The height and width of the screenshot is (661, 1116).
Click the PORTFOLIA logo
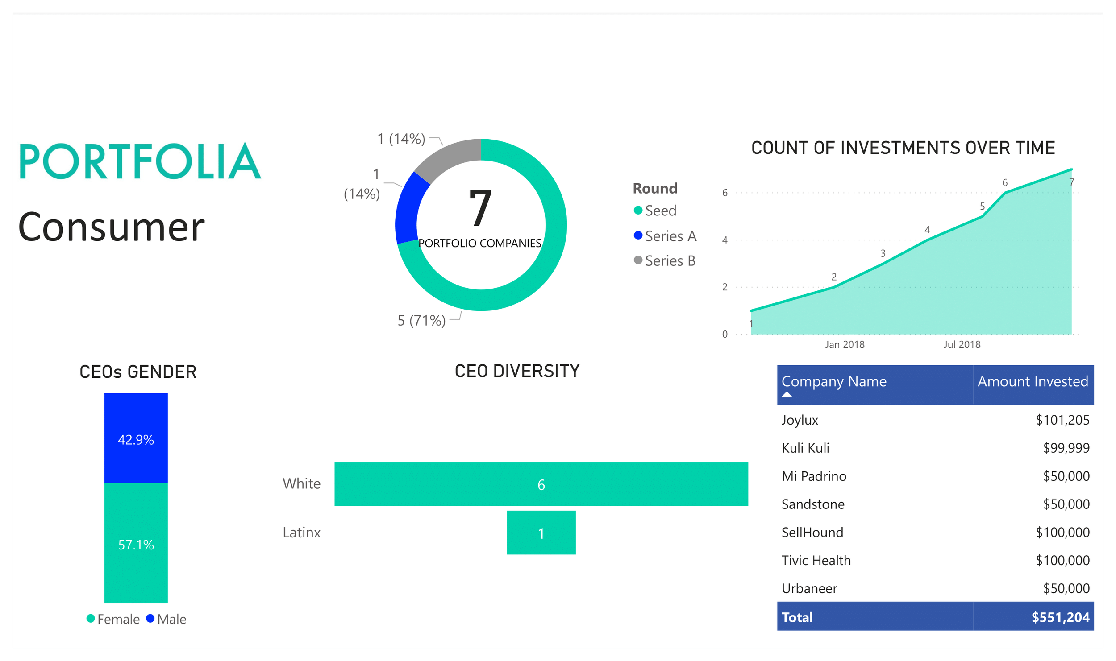coord(140,161)
